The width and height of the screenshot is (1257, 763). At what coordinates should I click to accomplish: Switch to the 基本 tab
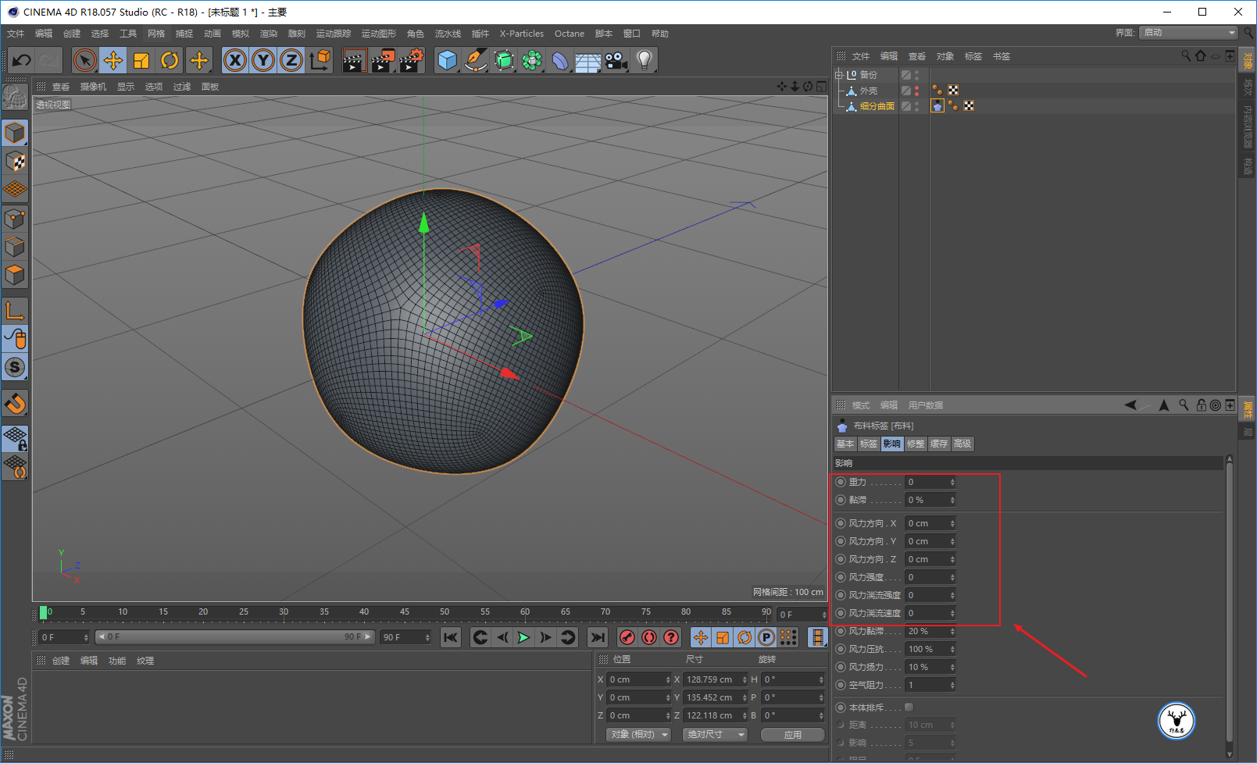[845, 444]
